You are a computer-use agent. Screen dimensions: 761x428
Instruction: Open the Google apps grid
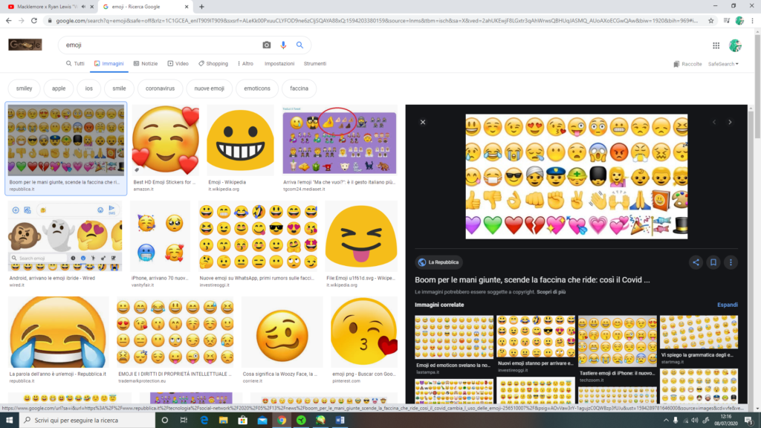pyautogui.click(x=716, y=45)
